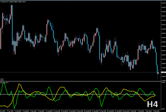The width and height of the screenshot is (166, 112).
Task: Click the BG button on the chart
Action: [x=2, y=80]
